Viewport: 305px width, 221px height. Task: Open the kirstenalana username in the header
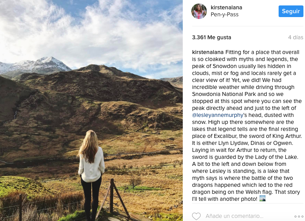click(x=226, y=8)
